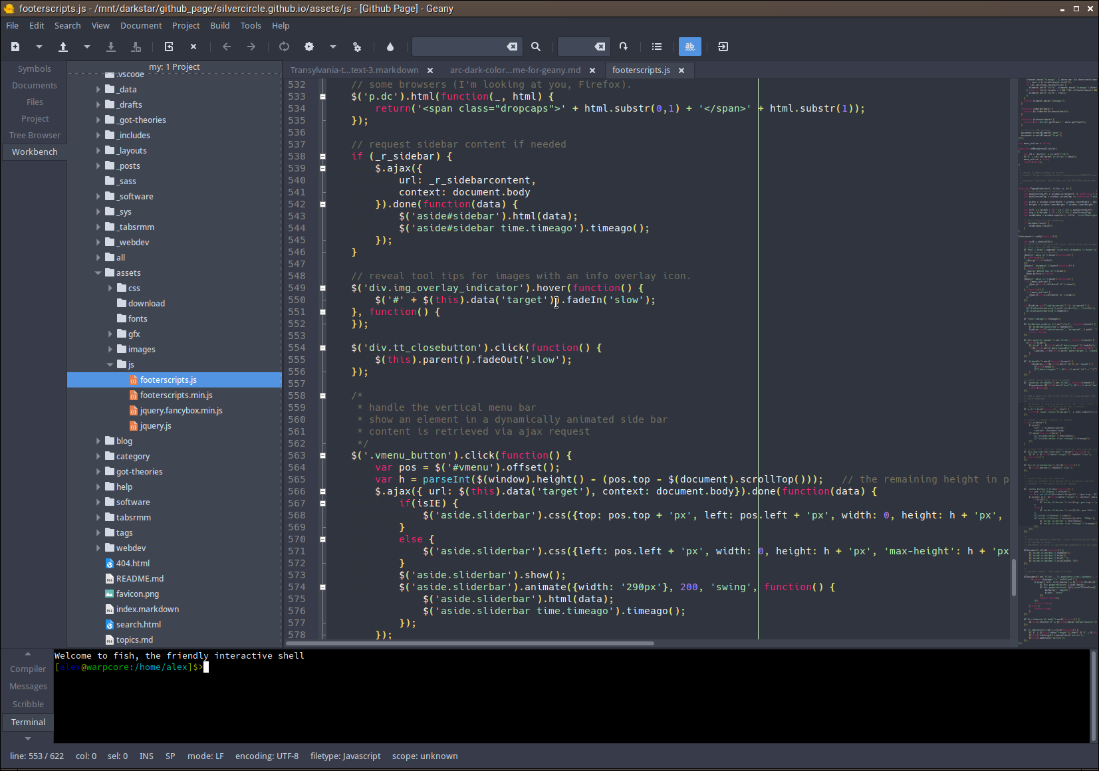The height and width of the screenshot is (771, 1099).
Task: Click the Build gear icon
Action: [x=309, y=47]
